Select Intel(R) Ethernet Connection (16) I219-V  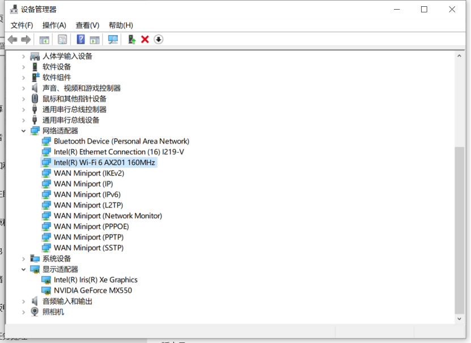119,152
